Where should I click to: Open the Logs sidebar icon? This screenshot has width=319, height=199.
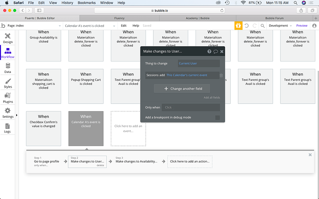pos(7,128)
